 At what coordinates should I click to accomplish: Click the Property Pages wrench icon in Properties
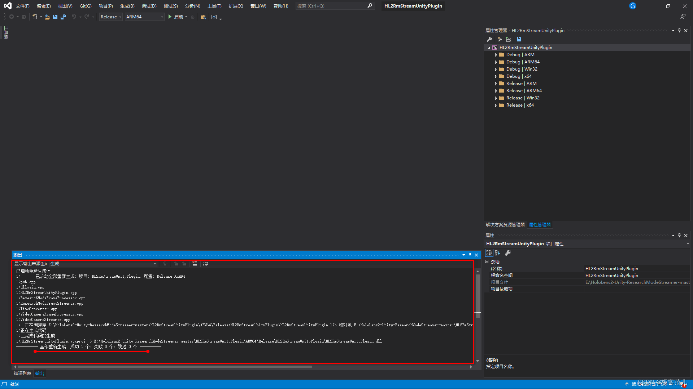coord(508,253)
